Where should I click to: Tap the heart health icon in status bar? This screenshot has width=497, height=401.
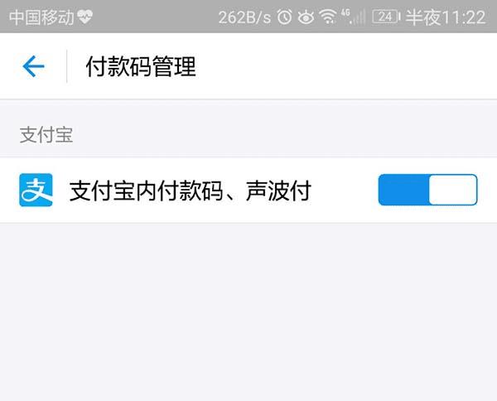pos(85,17)
